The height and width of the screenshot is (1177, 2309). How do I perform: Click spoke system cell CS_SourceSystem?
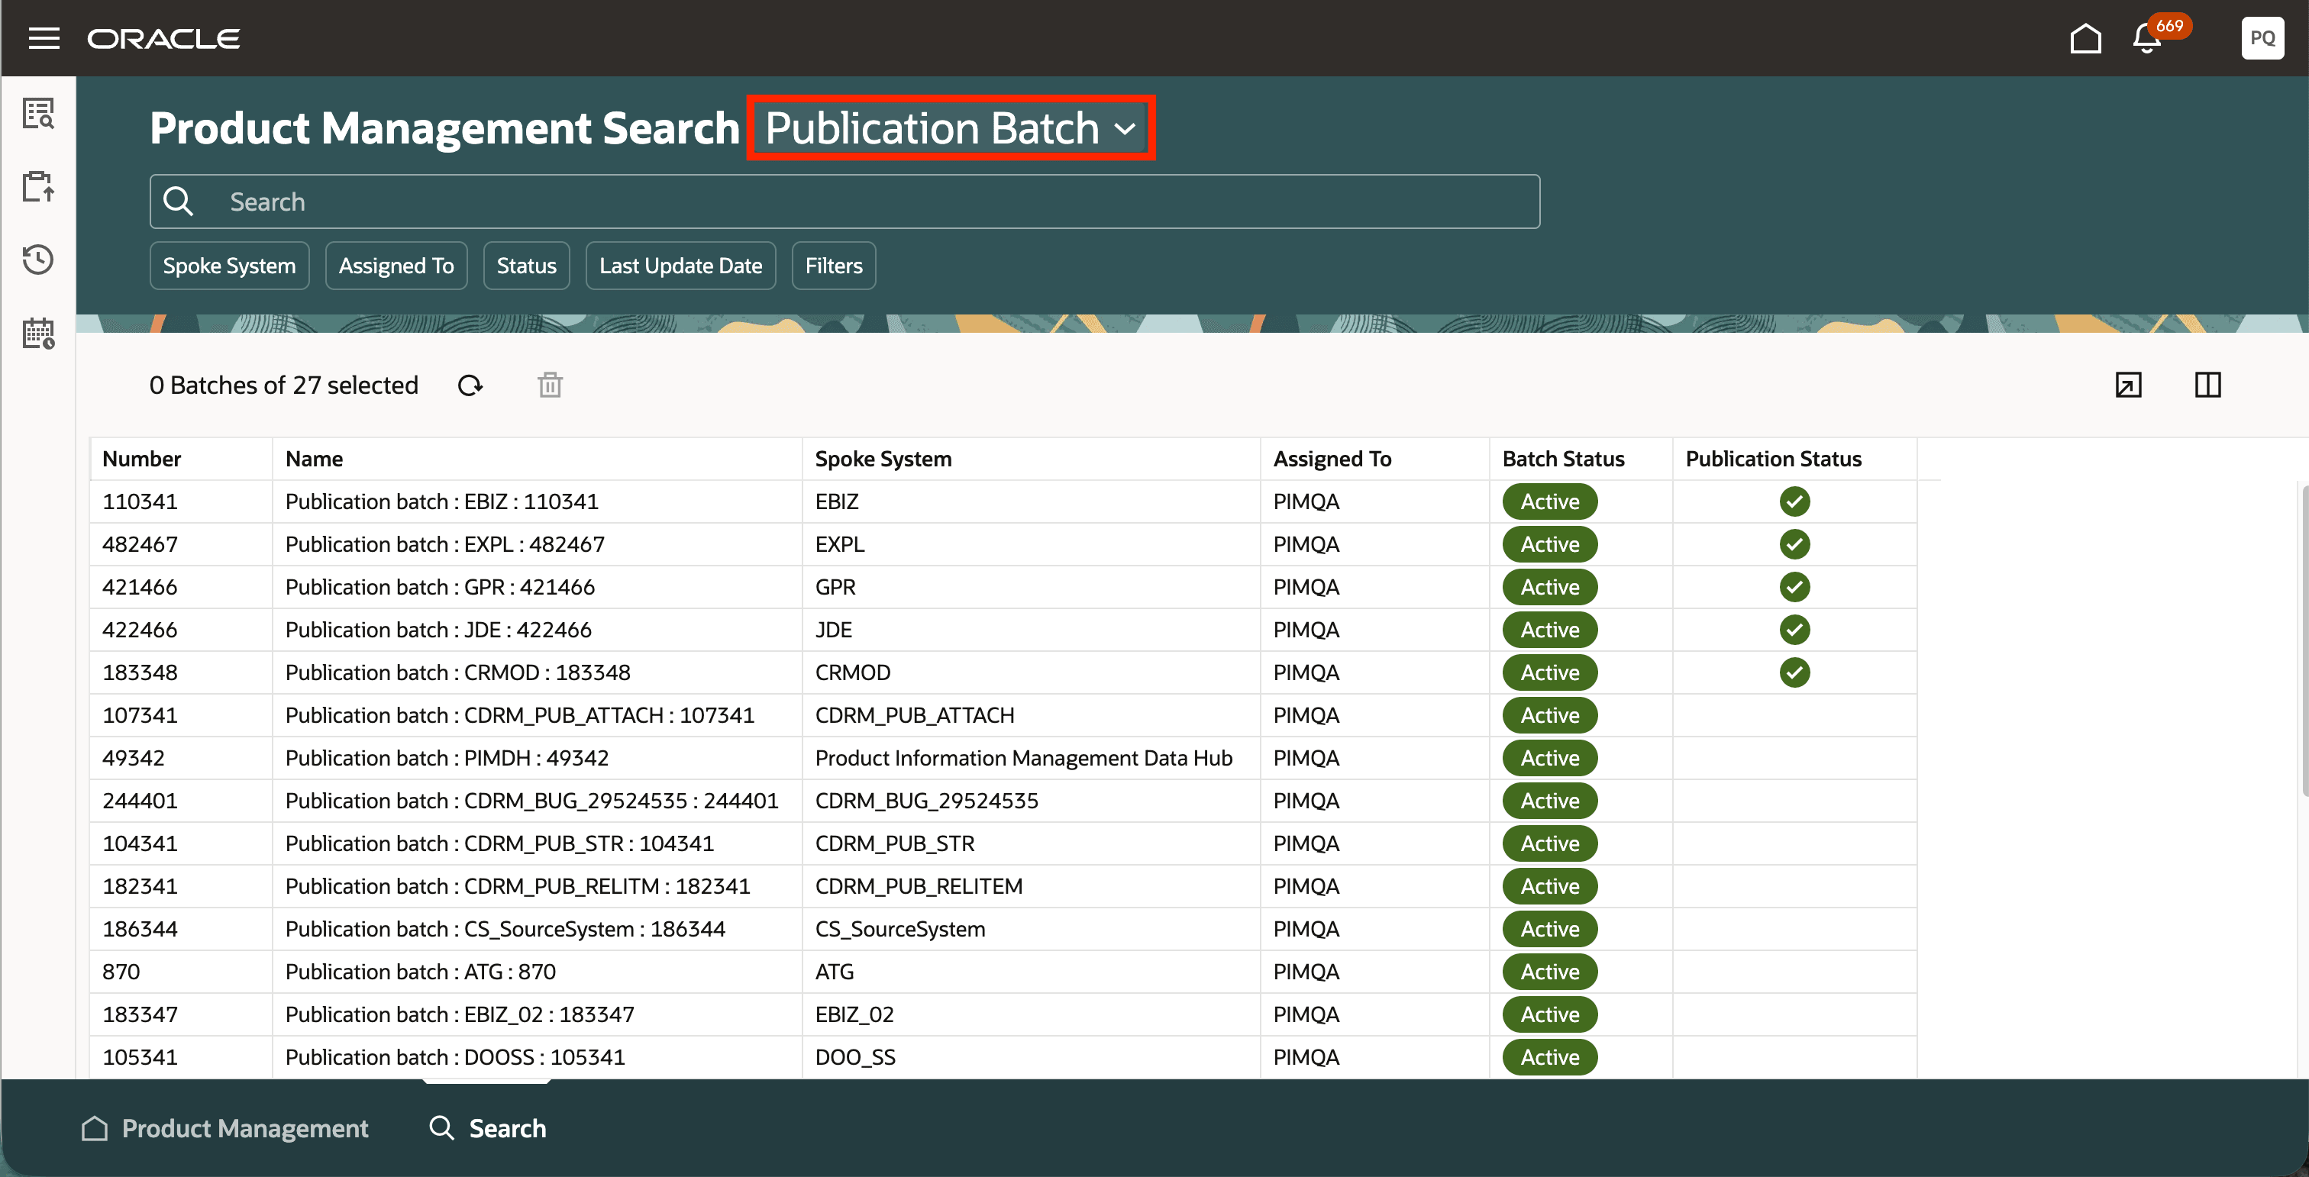pyautogui.click(x=900, y=929)
